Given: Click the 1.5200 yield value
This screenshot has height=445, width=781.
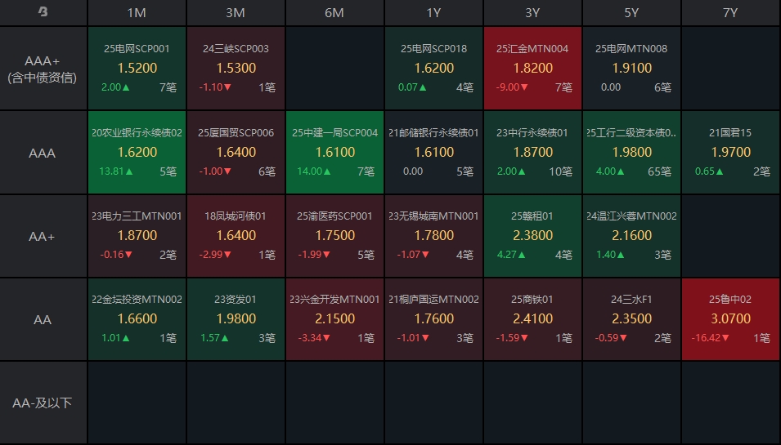Looking at the screenshot, I should (x=137, y=68).
